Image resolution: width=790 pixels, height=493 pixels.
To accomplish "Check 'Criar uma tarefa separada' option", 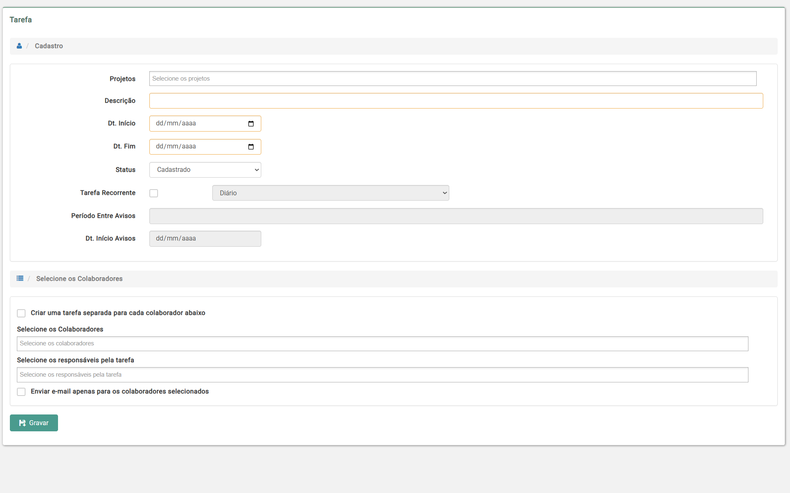I will (x=21, y=313).
